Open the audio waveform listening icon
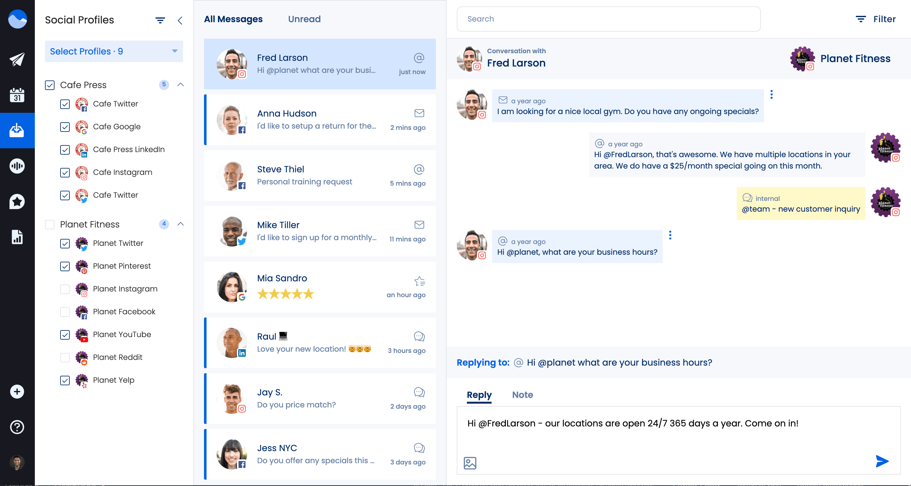 tap(17, 166)
